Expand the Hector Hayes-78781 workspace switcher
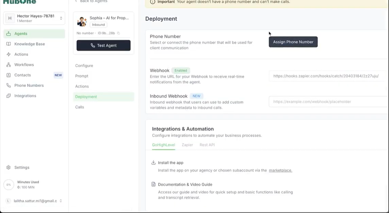Viewport: 389px width, 213px height. pyautogui.click(x=34, y=18)
